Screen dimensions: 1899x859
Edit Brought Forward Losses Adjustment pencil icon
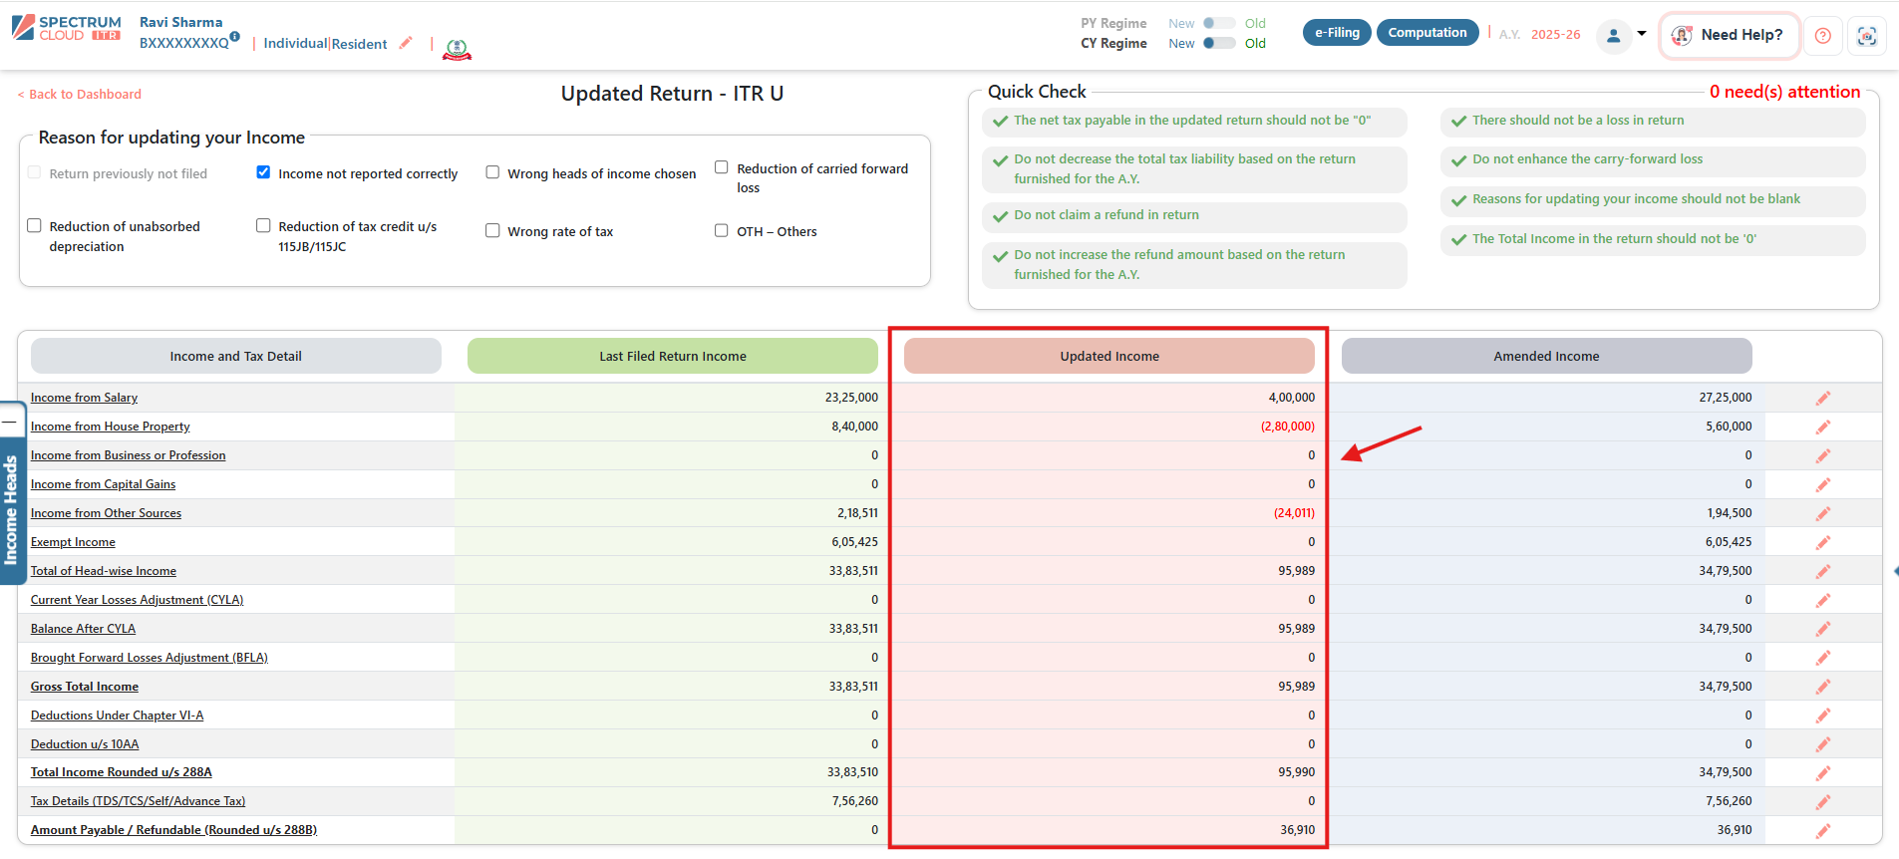[1823, 658]
